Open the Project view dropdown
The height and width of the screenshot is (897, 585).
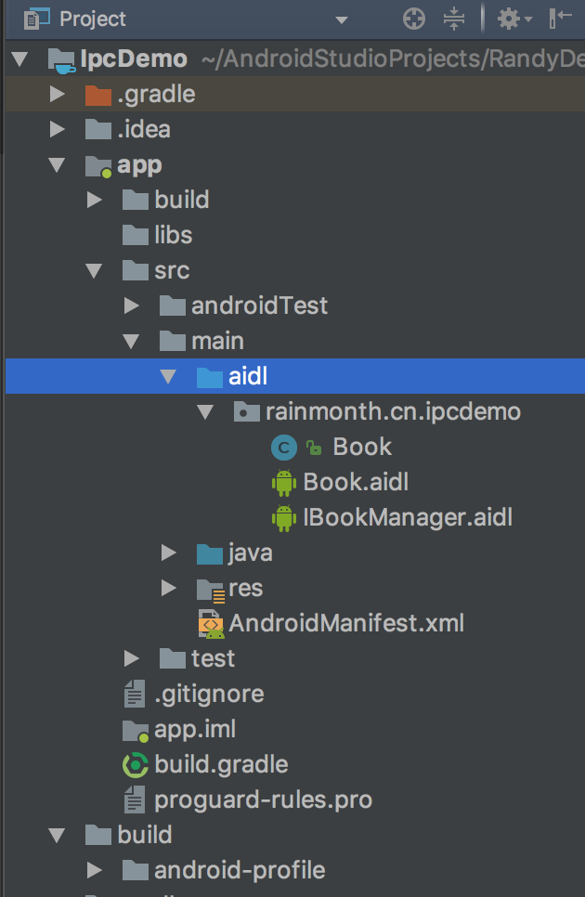(x=341, y=19)
